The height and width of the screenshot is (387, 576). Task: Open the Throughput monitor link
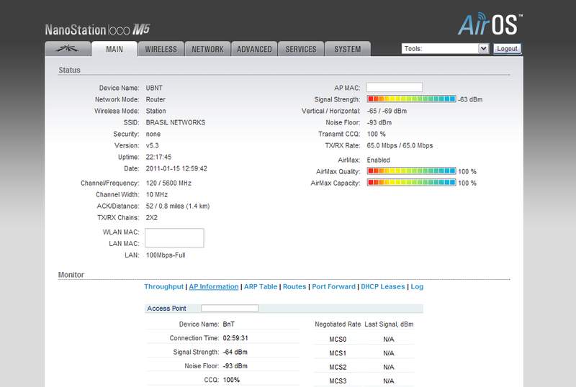163,286
